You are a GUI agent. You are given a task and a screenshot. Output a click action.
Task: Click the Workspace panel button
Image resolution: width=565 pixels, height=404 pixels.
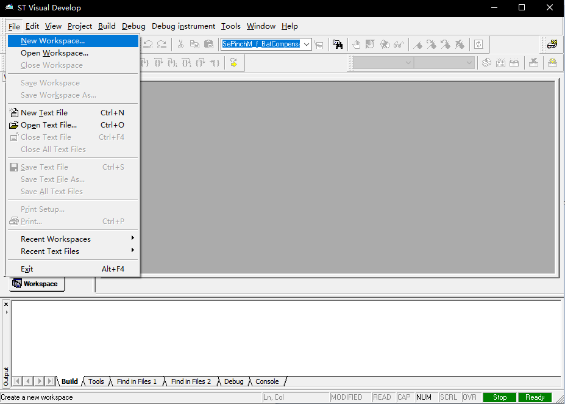(37, 283)
